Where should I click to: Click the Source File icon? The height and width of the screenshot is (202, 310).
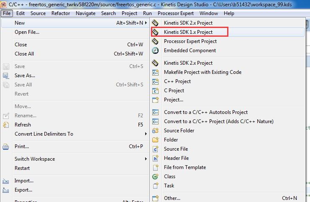[x=155, y=149]
